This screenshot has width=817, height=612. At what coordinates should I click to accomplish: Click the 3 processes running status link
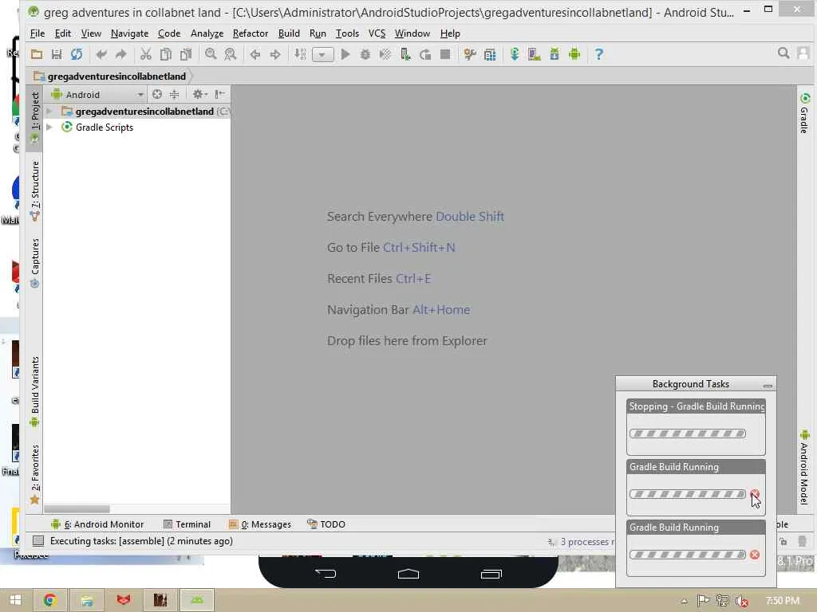tap(581, 542)
